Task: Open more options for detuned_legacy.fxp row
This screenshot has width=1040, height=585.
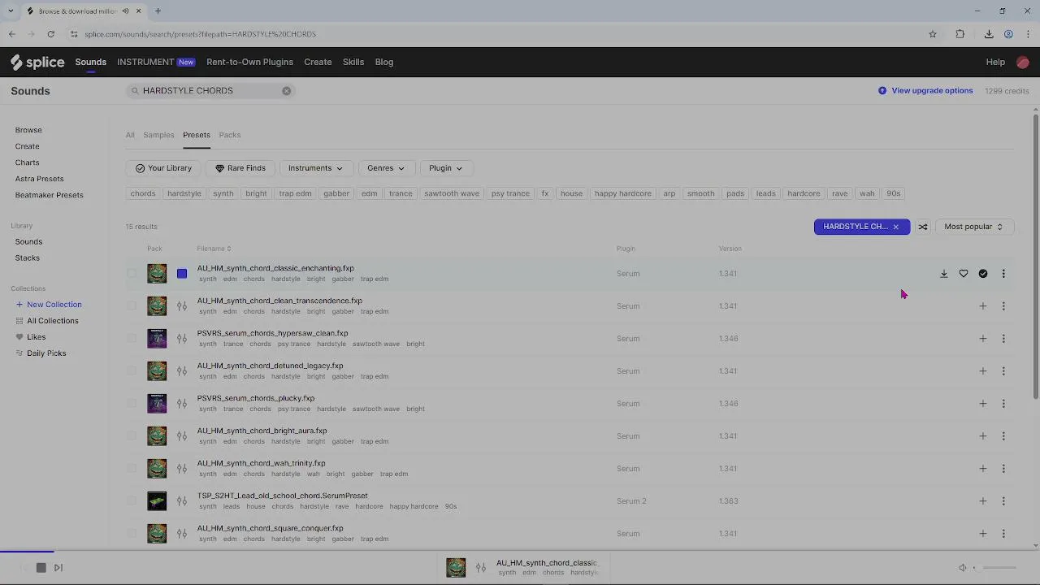Action: point(1003,371)
